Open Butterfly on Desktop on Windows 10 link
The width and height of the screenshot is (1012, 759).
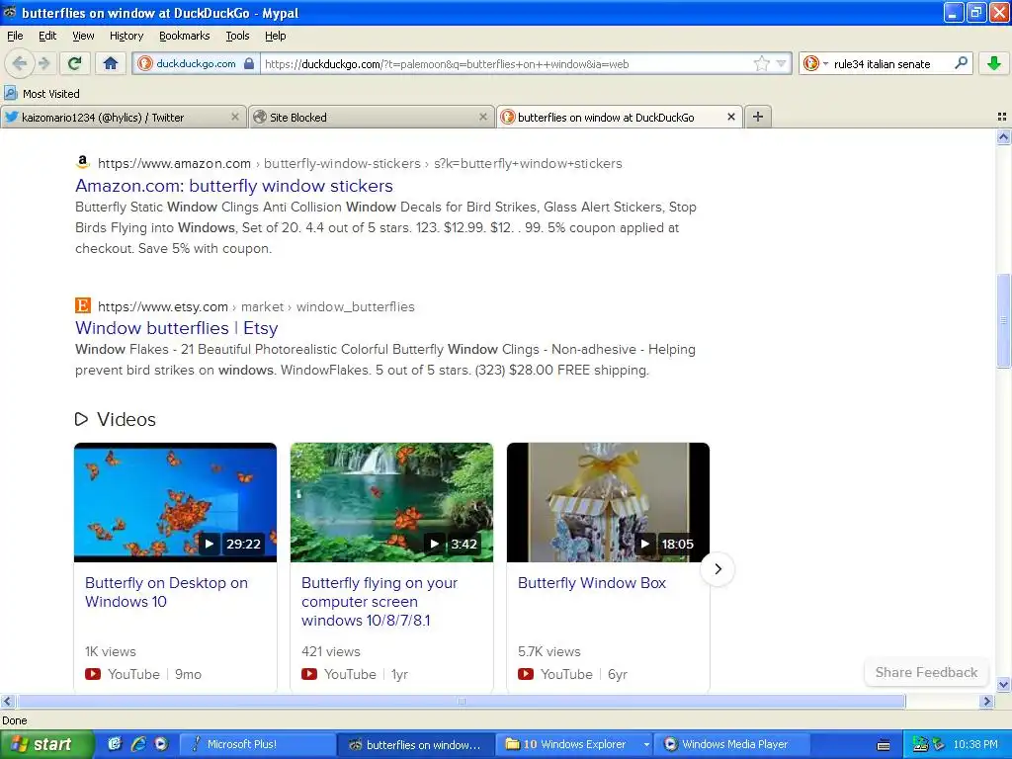click(166, 592)
